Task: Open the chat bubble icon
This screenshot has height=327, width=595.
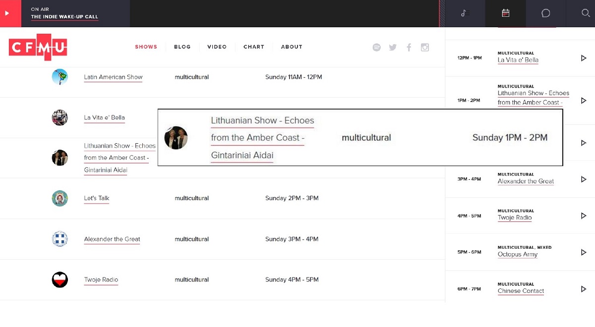Action: click(545, 13)
